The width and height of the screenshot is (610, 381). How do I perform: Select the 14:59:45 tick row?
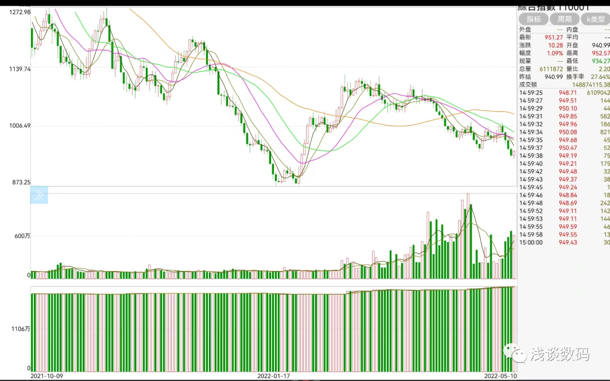click(x=564, y=187)
